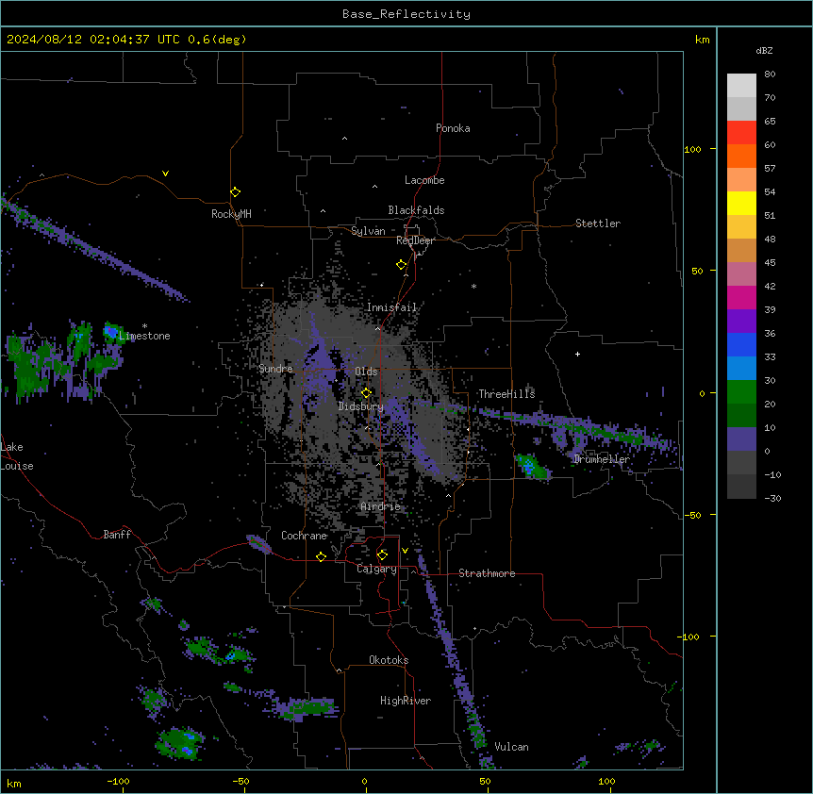Click the blue-core storm cell beside Limestone label

point(110,331)
